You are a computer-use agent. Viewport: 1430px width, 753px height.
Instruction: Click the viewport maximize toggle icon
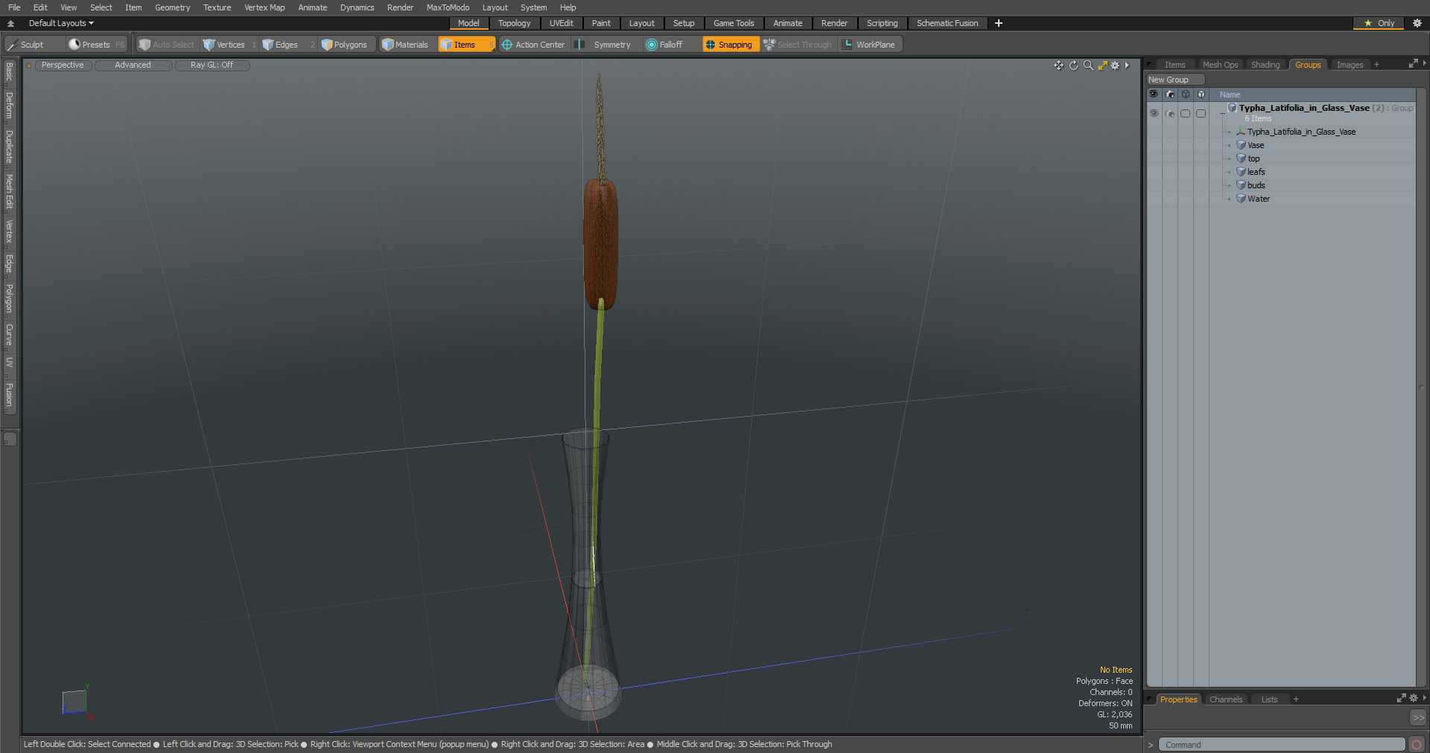pyautogui.click(x=1102, y=65)
